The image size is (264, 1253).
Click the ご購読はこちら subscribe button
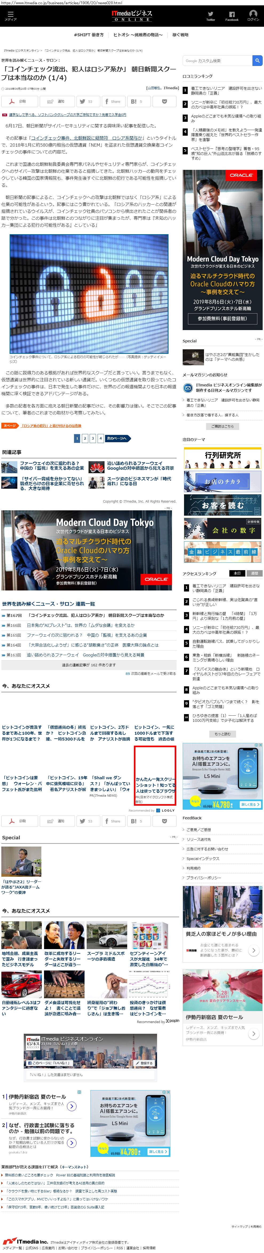click(x=222, y=426)
